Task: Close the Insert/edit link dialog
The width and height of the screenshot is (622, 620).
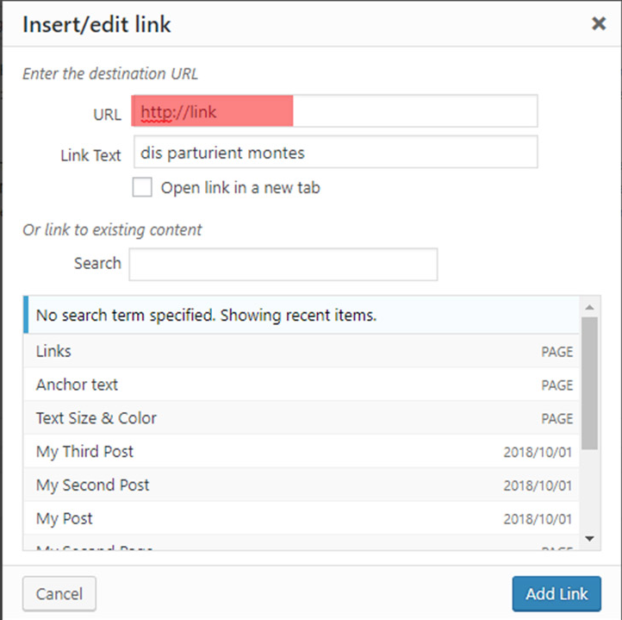Action: point(599,24)
